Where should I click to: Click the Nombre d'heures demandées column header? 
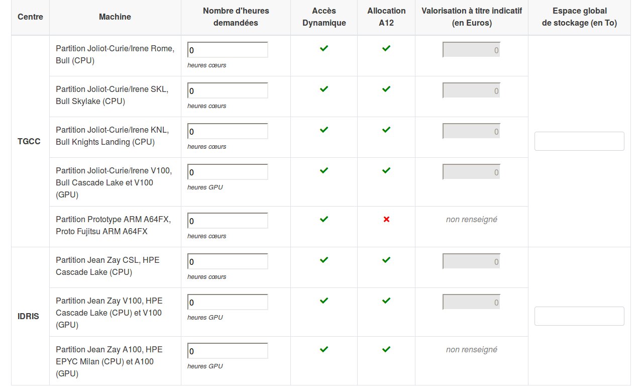point(236,17)
